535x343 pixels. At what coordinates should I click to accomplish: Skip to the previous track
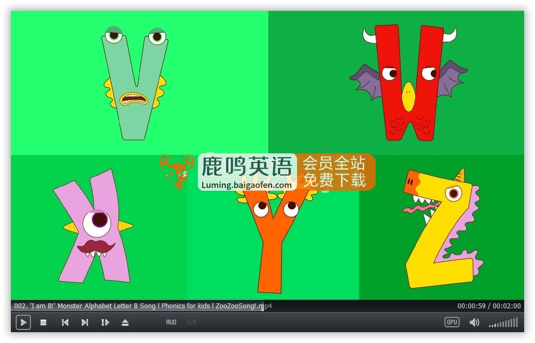tap(65, 322)
